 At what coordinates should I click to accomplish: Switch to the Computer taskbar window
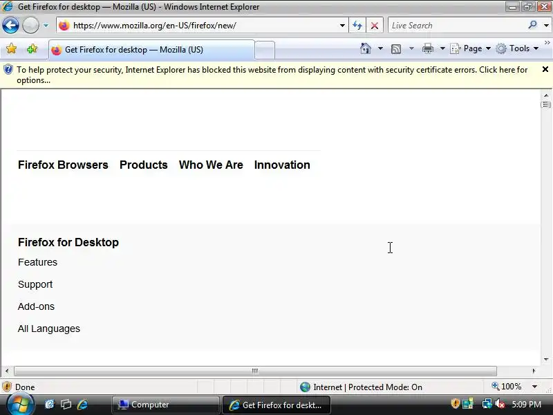pyautogui.click(x=166, y=405)
